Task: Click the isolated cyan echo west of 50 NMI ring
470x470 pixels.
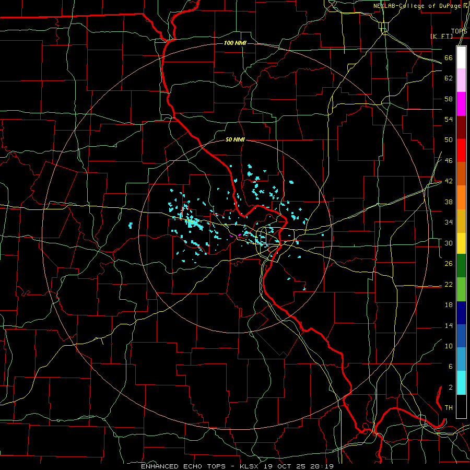Action: click(x=131, y=226)
